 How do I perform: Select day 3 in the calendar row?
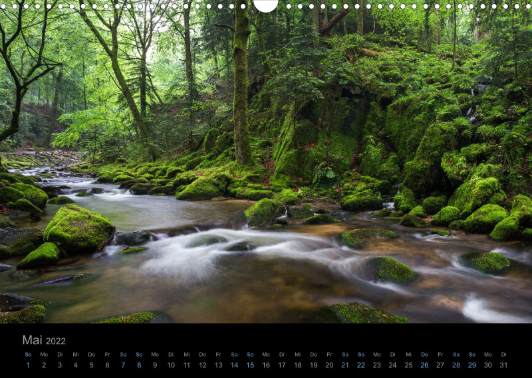click(x=60, y=365)
